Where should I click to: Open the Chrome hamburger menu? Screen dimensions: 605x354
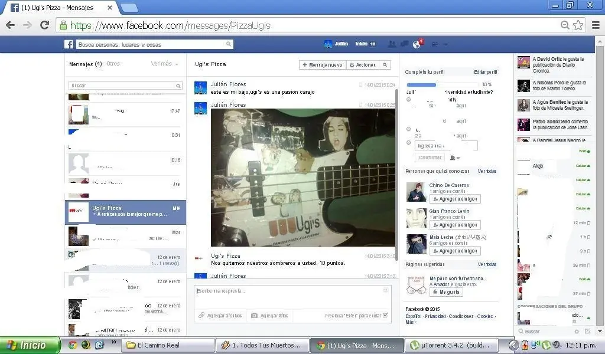596,25
